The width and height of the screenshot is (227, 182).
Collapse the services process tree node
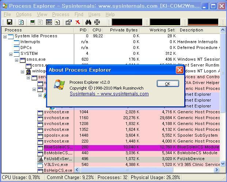pyautogui.click(x=29, y=77)
